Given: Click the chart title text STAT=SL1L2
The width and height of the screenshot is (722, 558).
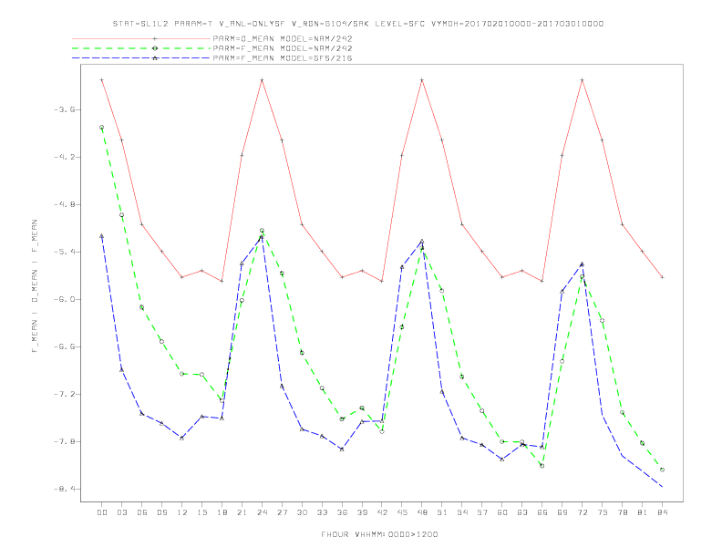Looking at the screenshot, I should (x=140, y=24).
